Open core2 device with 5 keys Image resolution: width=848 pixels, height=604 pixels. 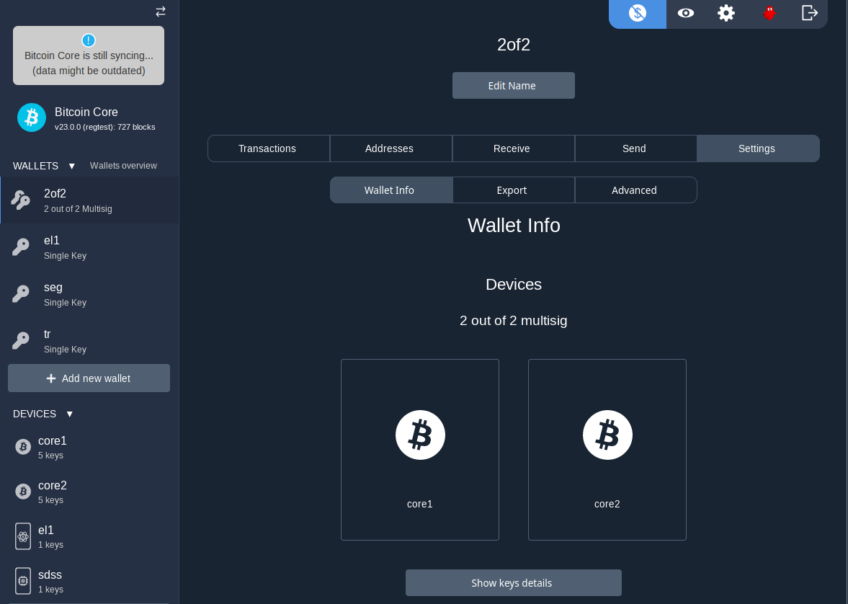[89, 492]
